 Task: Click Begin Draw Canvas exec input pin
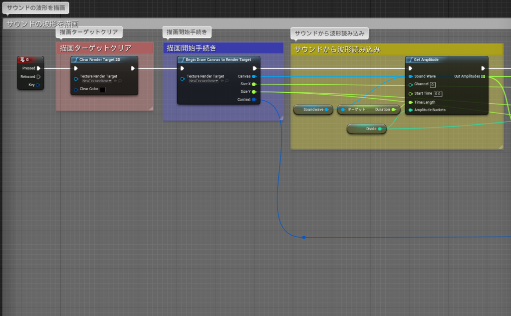tap(182, 68)
